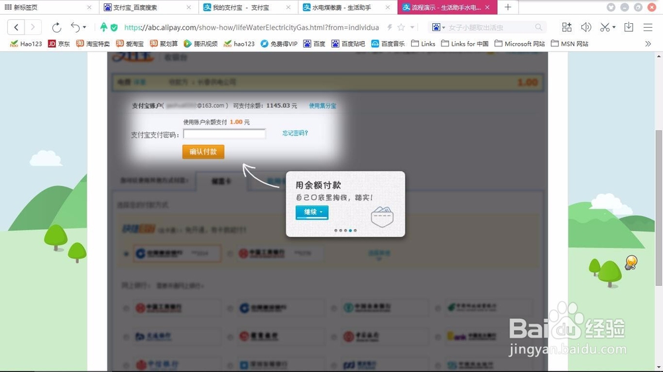Open the 聚划算 bookmark
Image resolution: width=663 pixels, height=372 pixels.
pyautogui.click(x=164, y=44)
